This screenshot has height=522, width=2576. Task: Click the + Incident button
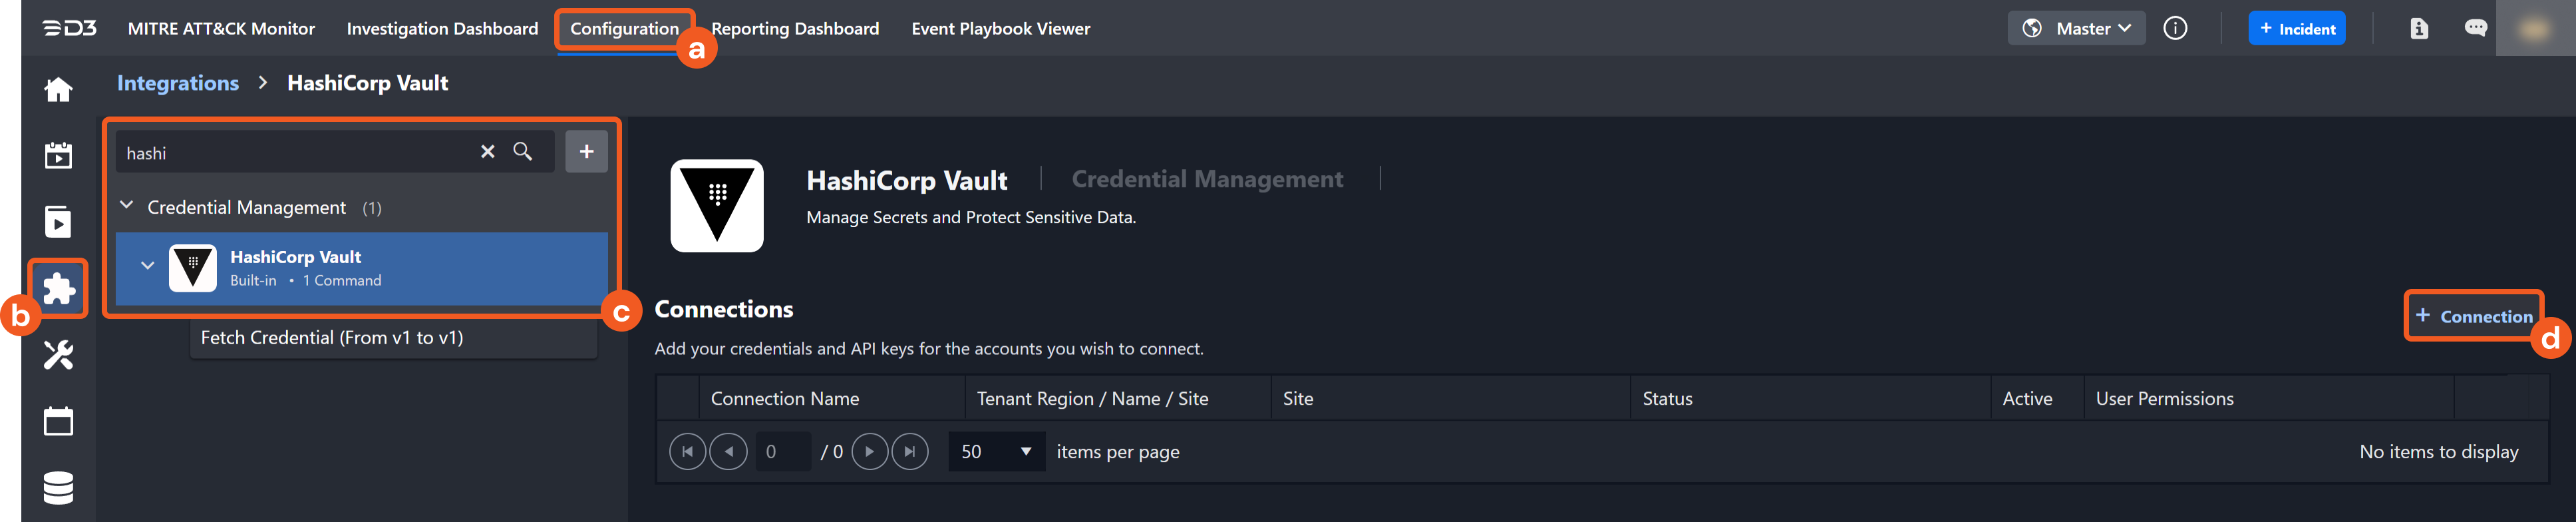(x=2296, y=28)
